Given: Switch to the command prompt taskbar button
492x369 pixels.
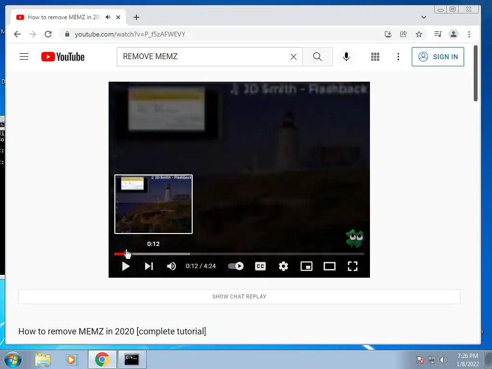Looking at the screenshot, I should [x=132, y=359].
